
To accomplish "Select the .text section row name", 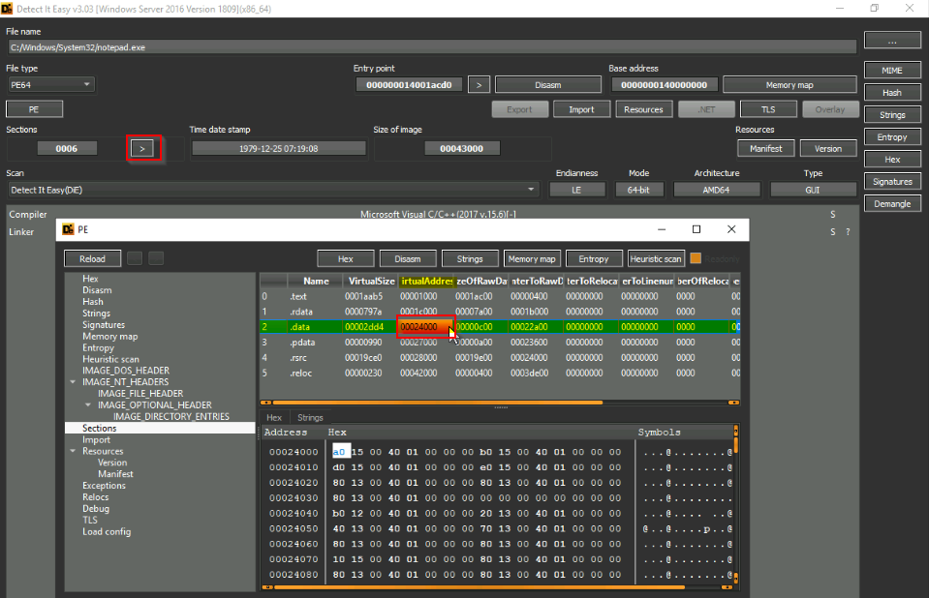I will pyautogui.click(x=298, y=296).
